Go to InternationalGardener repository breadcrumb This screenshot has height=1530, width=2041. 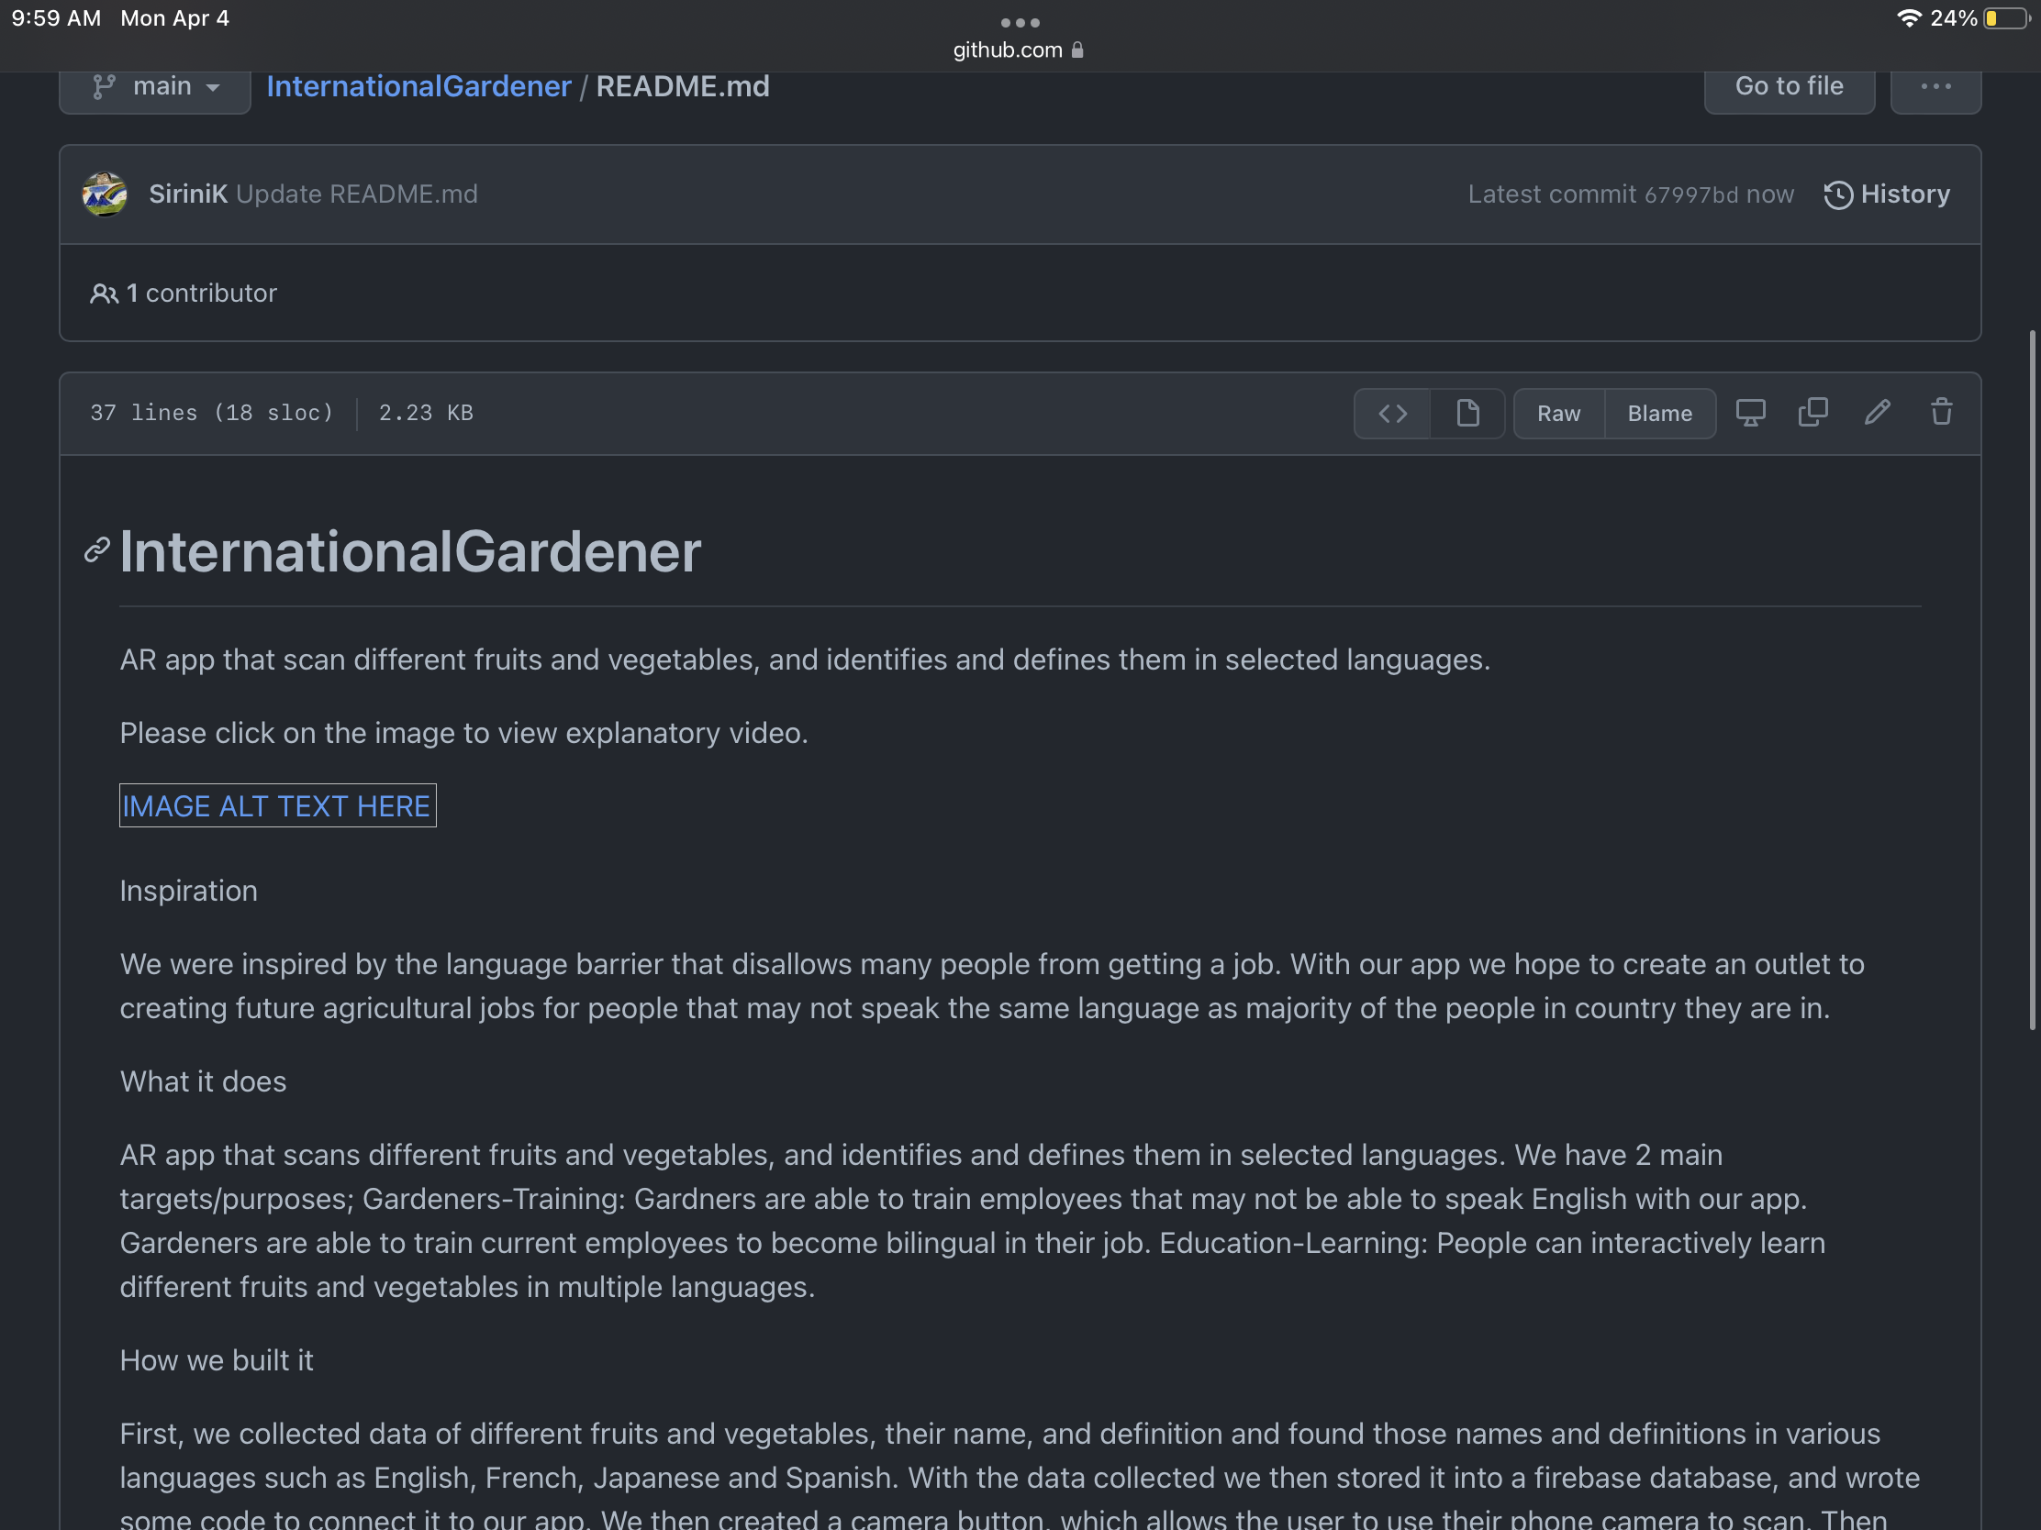click(x=418, y=87)
